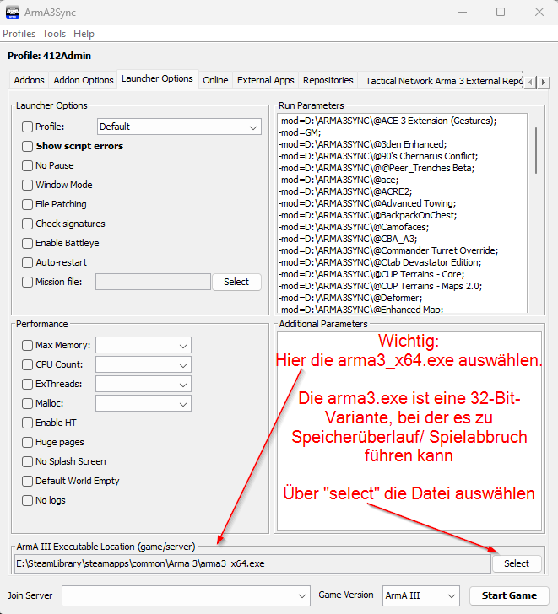Open the Profile dropdown set to Default
The width and height of the screenshot is (558, 614).
click(x=179, y=127)
